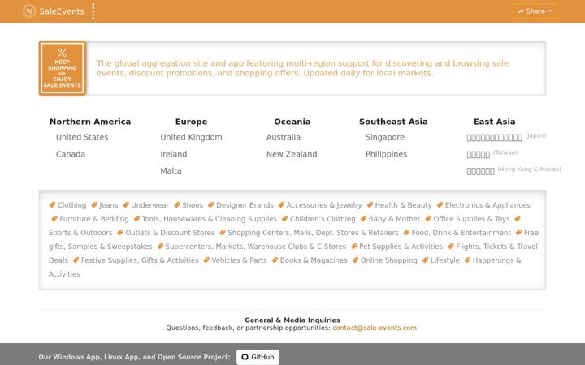Select the Hong Kong & Macao link

(x=513, y=170)
